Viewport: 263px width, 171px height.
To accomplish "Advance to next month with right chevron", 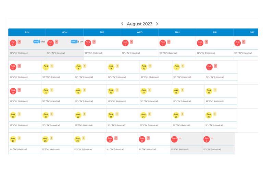I will click(x=157, y=24).
